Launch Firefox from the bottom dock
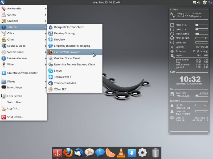This screenshot has width=213, height=159. (68, 153)
